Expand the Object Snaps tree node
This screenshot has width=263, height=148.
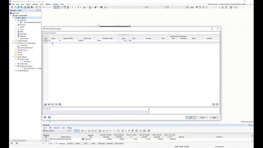[16, 59]
